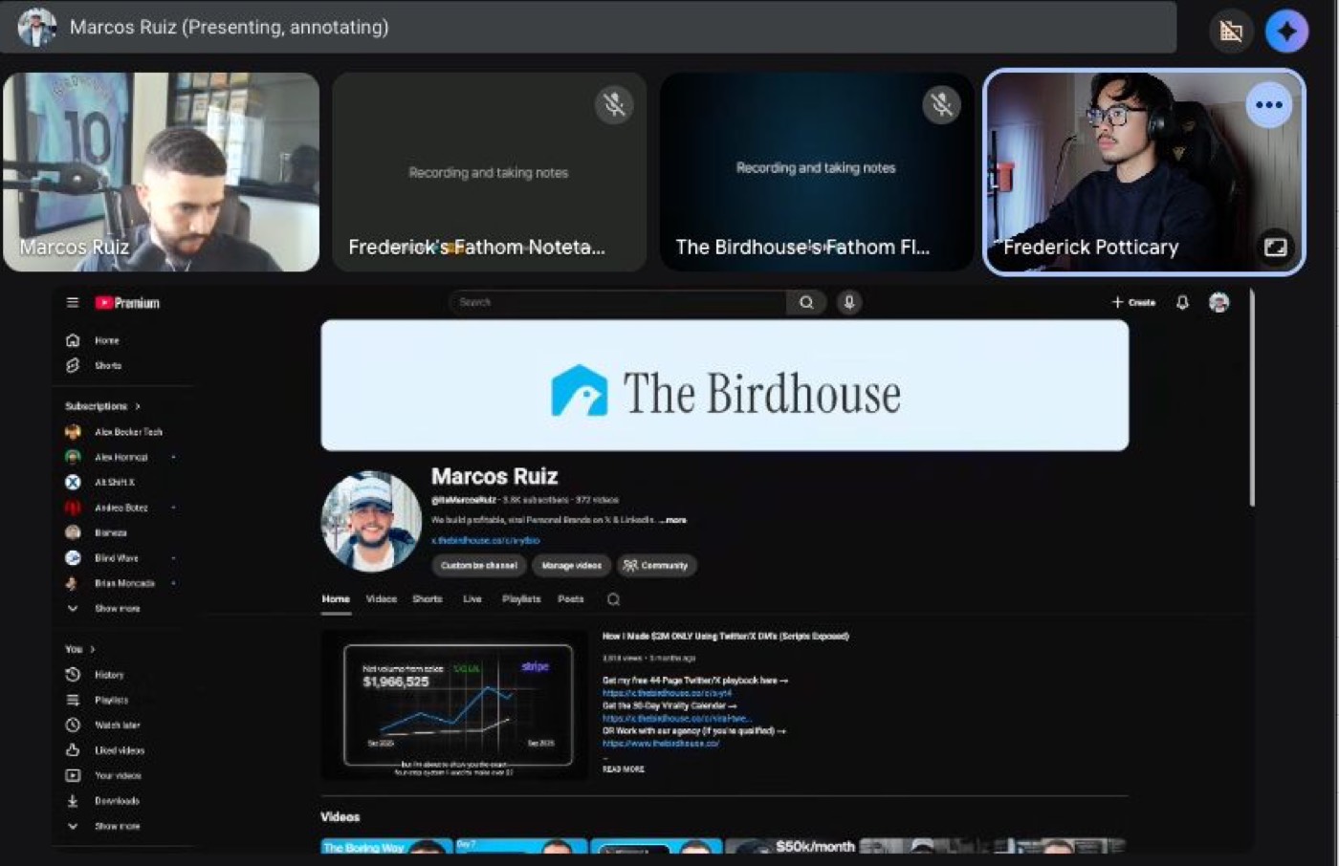Expand the You section header

[x=79, y=649]
